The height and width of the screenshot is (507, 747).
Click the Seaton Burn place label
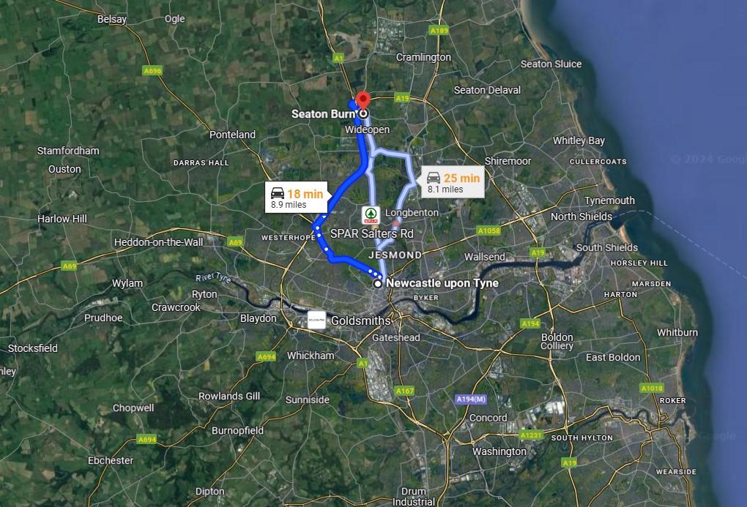[323, 114]
